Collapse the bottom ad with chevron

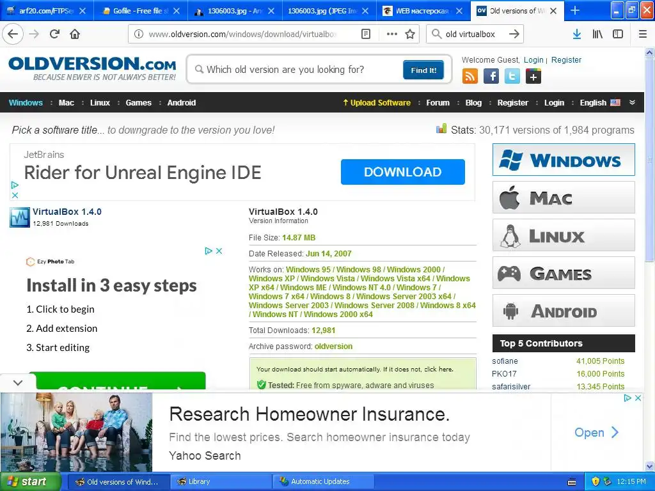coord(17,382)
